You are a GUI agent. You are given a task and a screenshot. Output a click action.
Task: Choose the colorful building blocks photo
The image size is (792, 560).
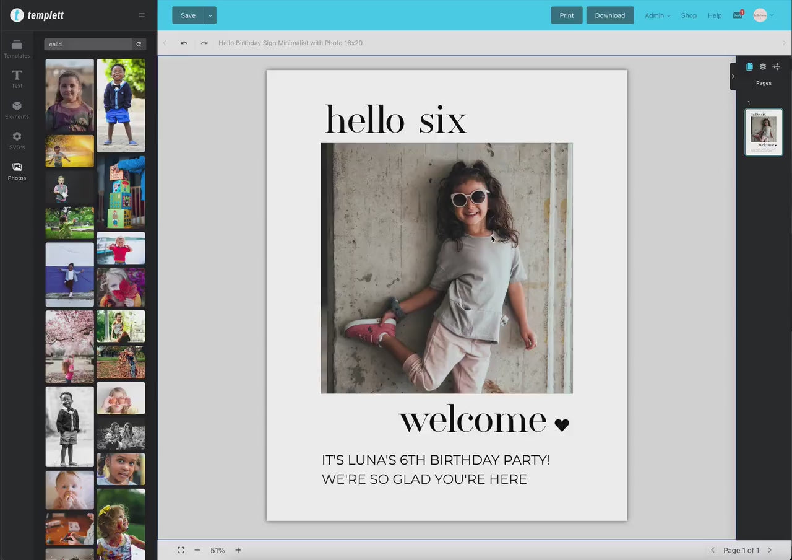tap(121, 192)
